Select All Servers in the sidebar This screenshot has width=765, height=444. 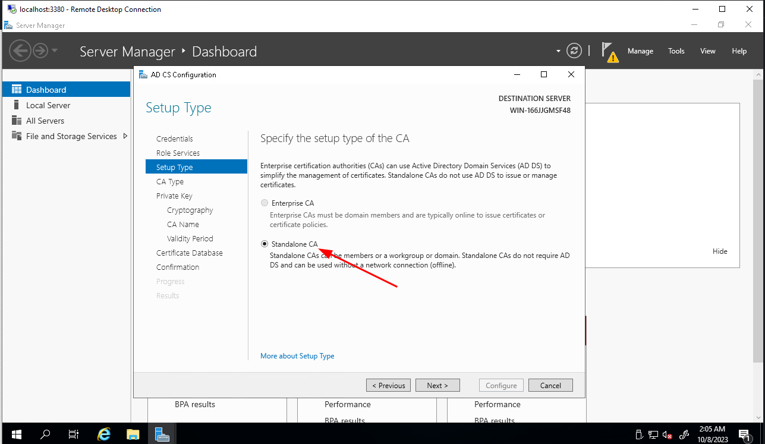[x=45, y=121]
